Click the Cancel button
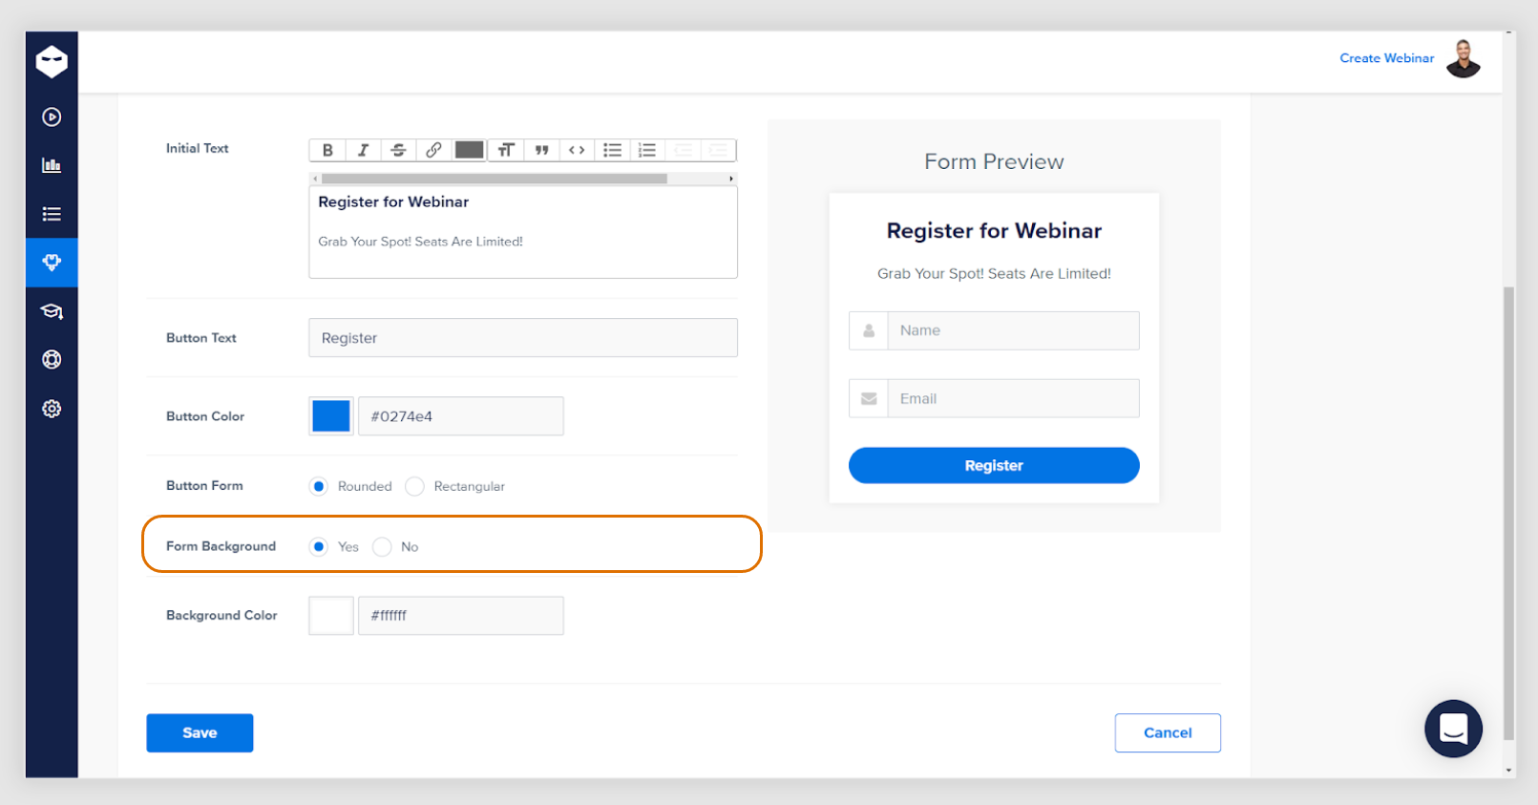1538x805 pixels. (x=1168, y=732)
